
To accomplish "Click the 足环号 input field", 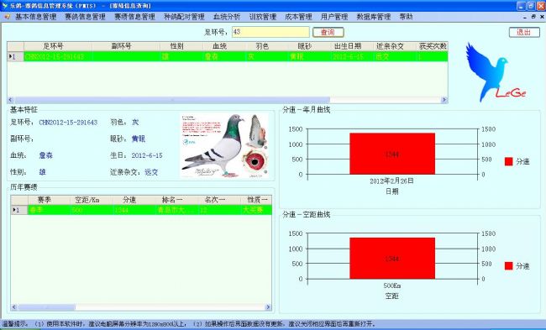I will 270,32.
